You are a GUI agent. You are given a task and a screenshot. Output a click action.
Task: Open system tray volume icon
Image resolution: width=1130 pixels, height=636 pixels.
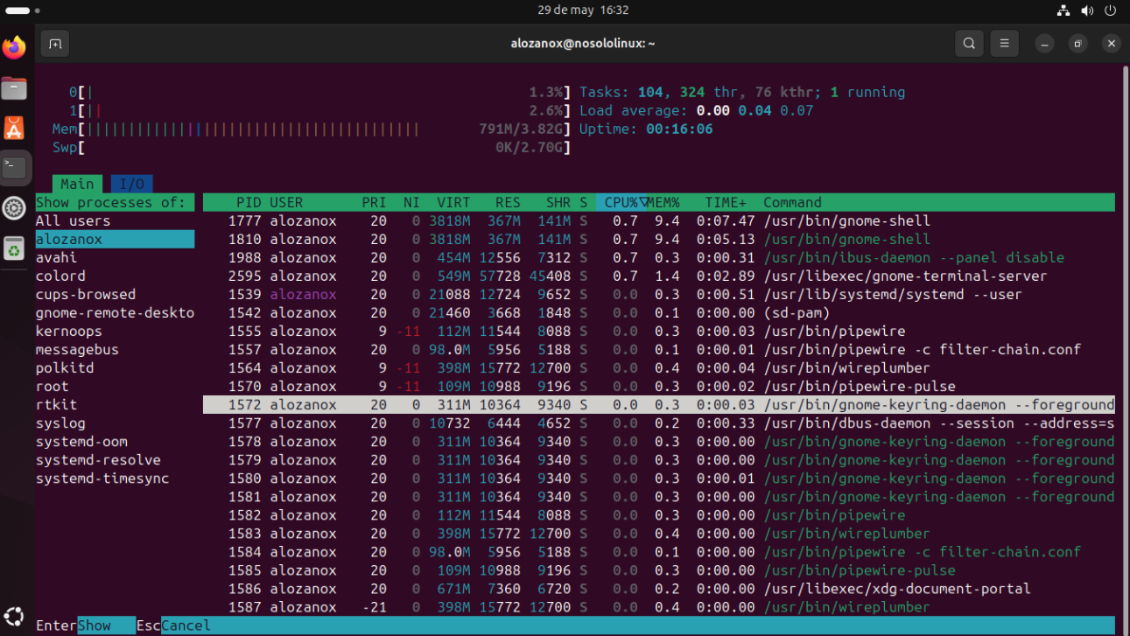coord(1087,10)
